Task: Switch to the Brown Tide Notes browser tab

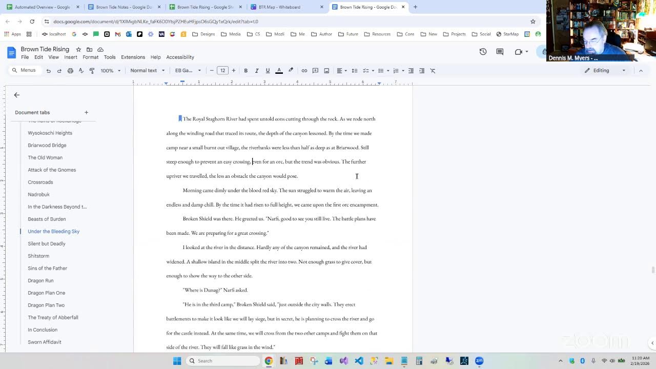Action: pyautogui.click(x=124, y=7)
